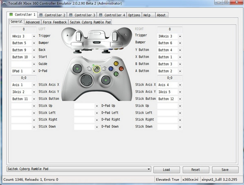The height and width of the screenshot is (185, 244).
Task: Switch to the Force Feedback tab
Action: click(x=55, y=22)
